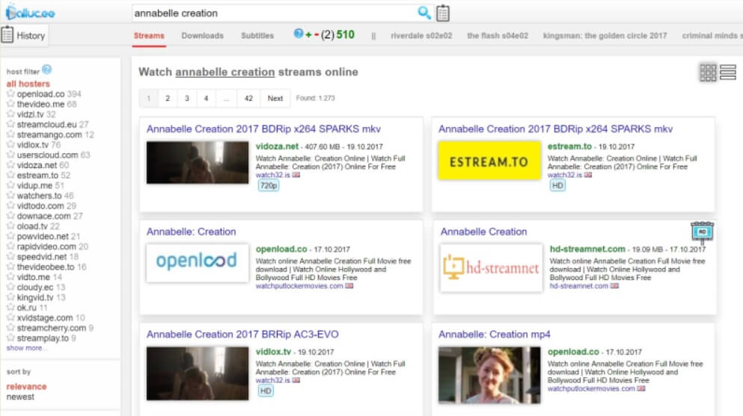Open the Streams tab
The width and height of the screenshot is (743, 416).
click(x=149, y=36)
